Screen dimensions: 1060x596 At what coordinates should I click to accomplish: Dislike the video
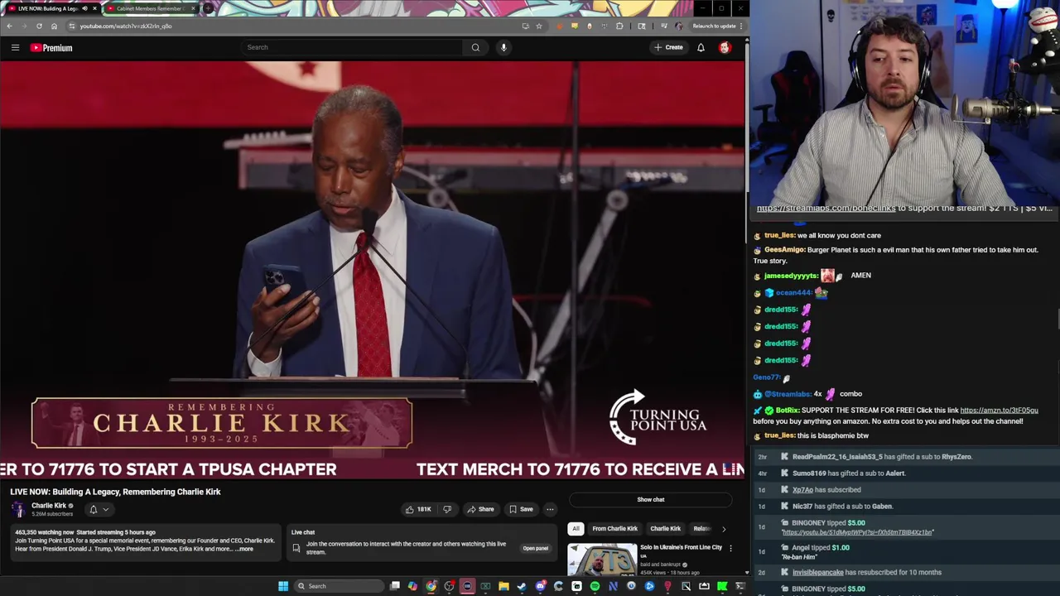[x=447, y=509]
